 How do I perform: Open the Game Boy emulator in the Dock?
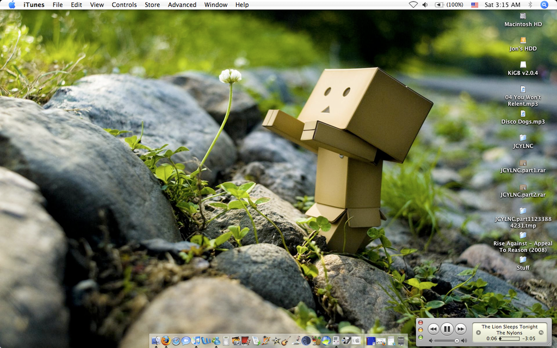click(x=336, y=341)
